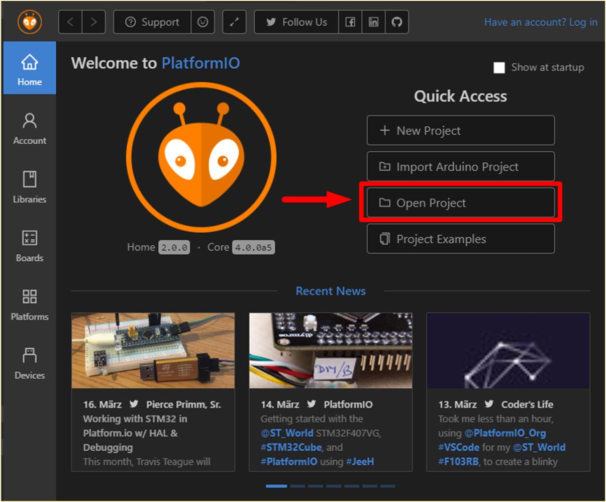Click the #VSCode hashtag

tap(459, 447)
